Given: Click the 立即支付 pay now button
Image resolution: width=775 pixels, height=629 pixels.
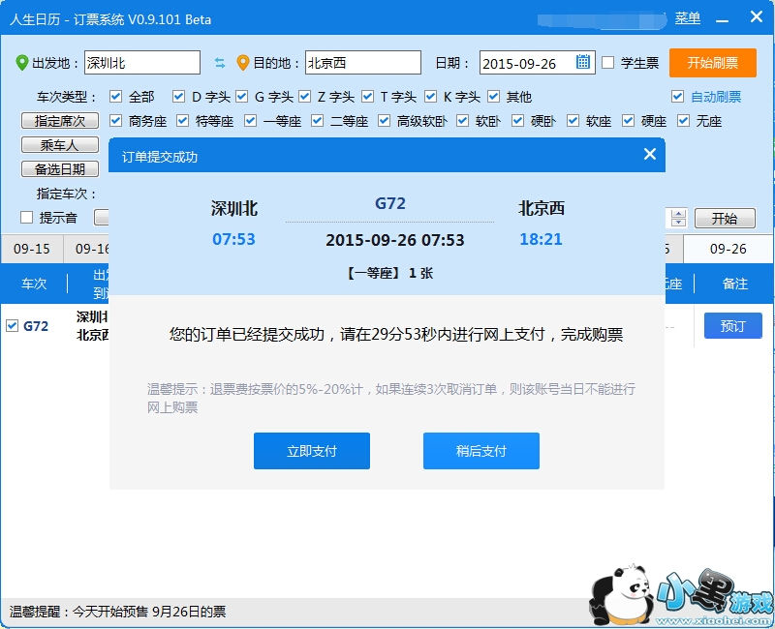Looking at the screenshot, I should (x=312, y=451).
